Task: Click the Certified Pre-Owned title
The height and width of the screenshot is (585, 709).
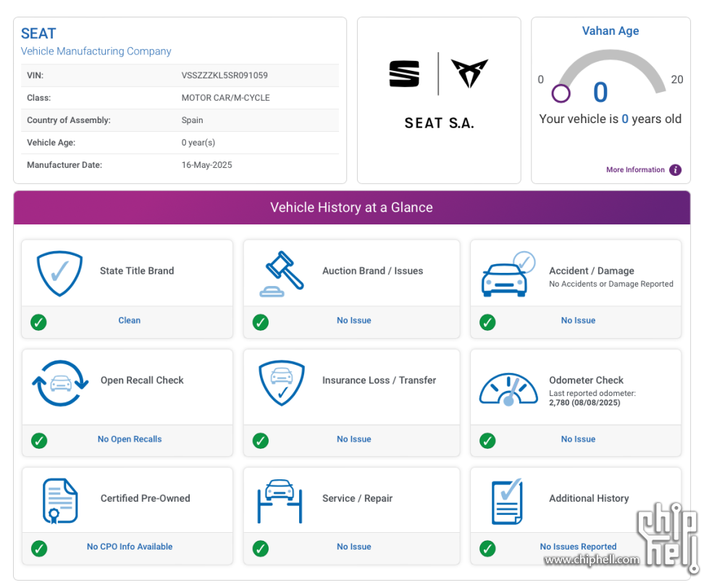Action: coord(145,498)
